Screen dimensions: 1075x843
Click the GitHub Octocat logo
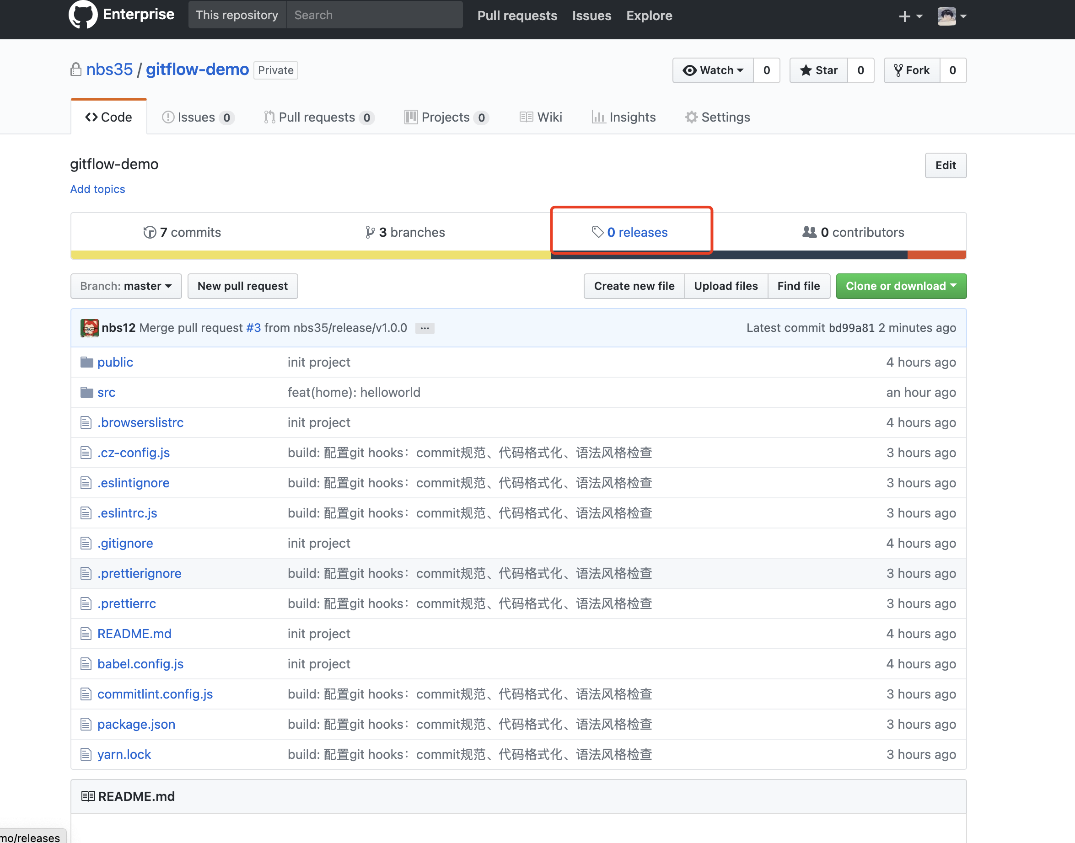[83, 14]
